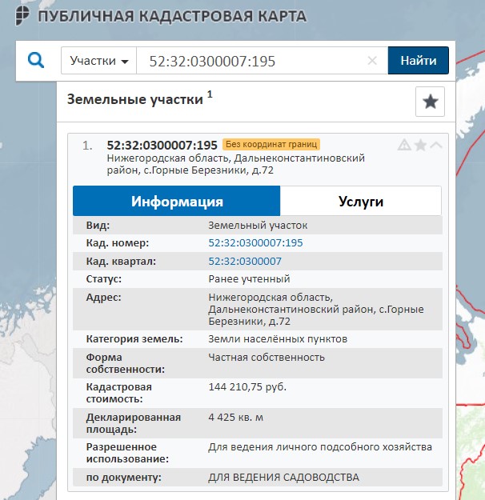
Task: Clear the search field with the X
Action: 372,61
